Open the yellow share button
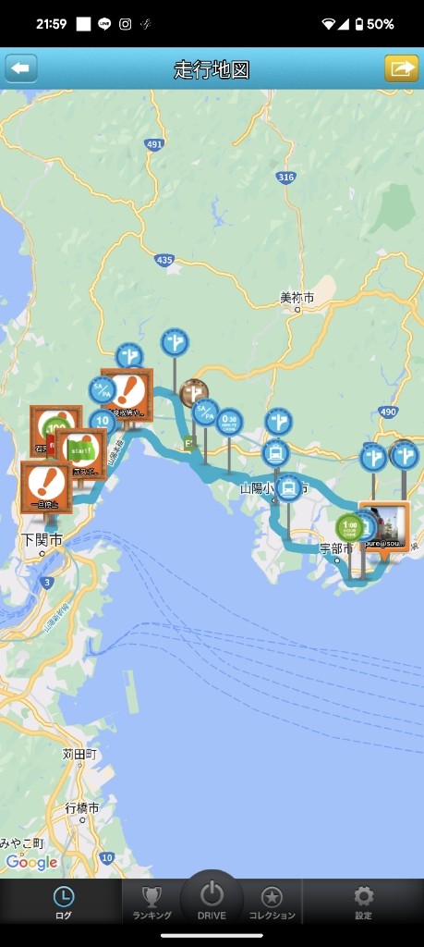The image size is (424, 947). (x=402, y=68)
